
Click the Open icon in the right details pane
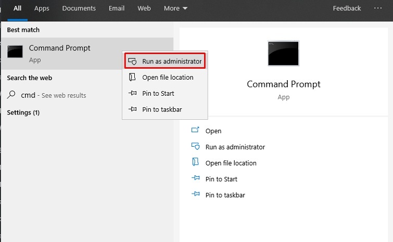[196, 131]
